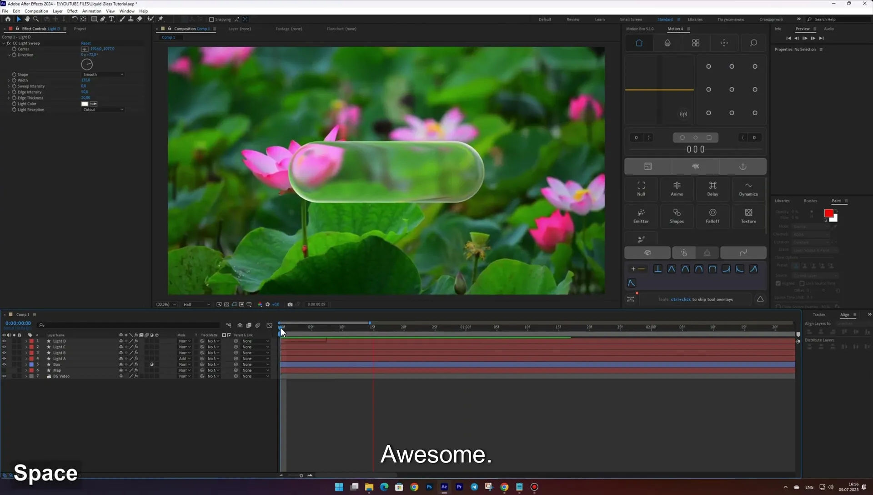Open the resolution dropdown showing Half
This screenshot has height=495, width=873.
(x=196, y=304)
